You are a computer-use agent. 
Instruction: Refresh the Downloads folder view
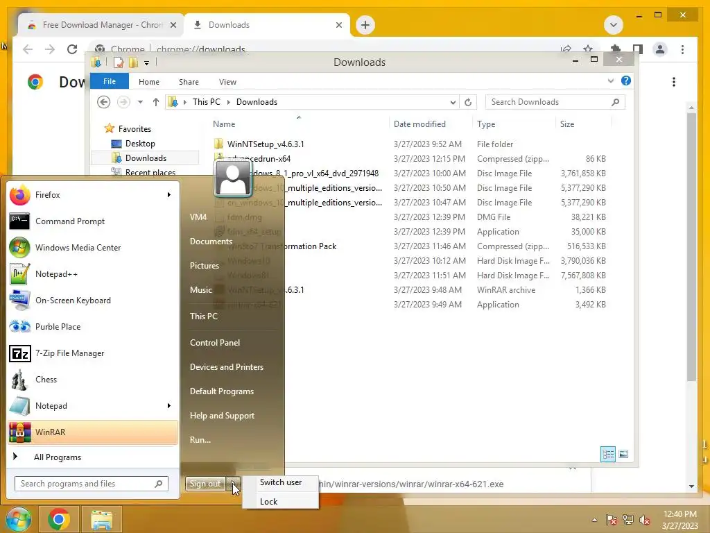468,102
